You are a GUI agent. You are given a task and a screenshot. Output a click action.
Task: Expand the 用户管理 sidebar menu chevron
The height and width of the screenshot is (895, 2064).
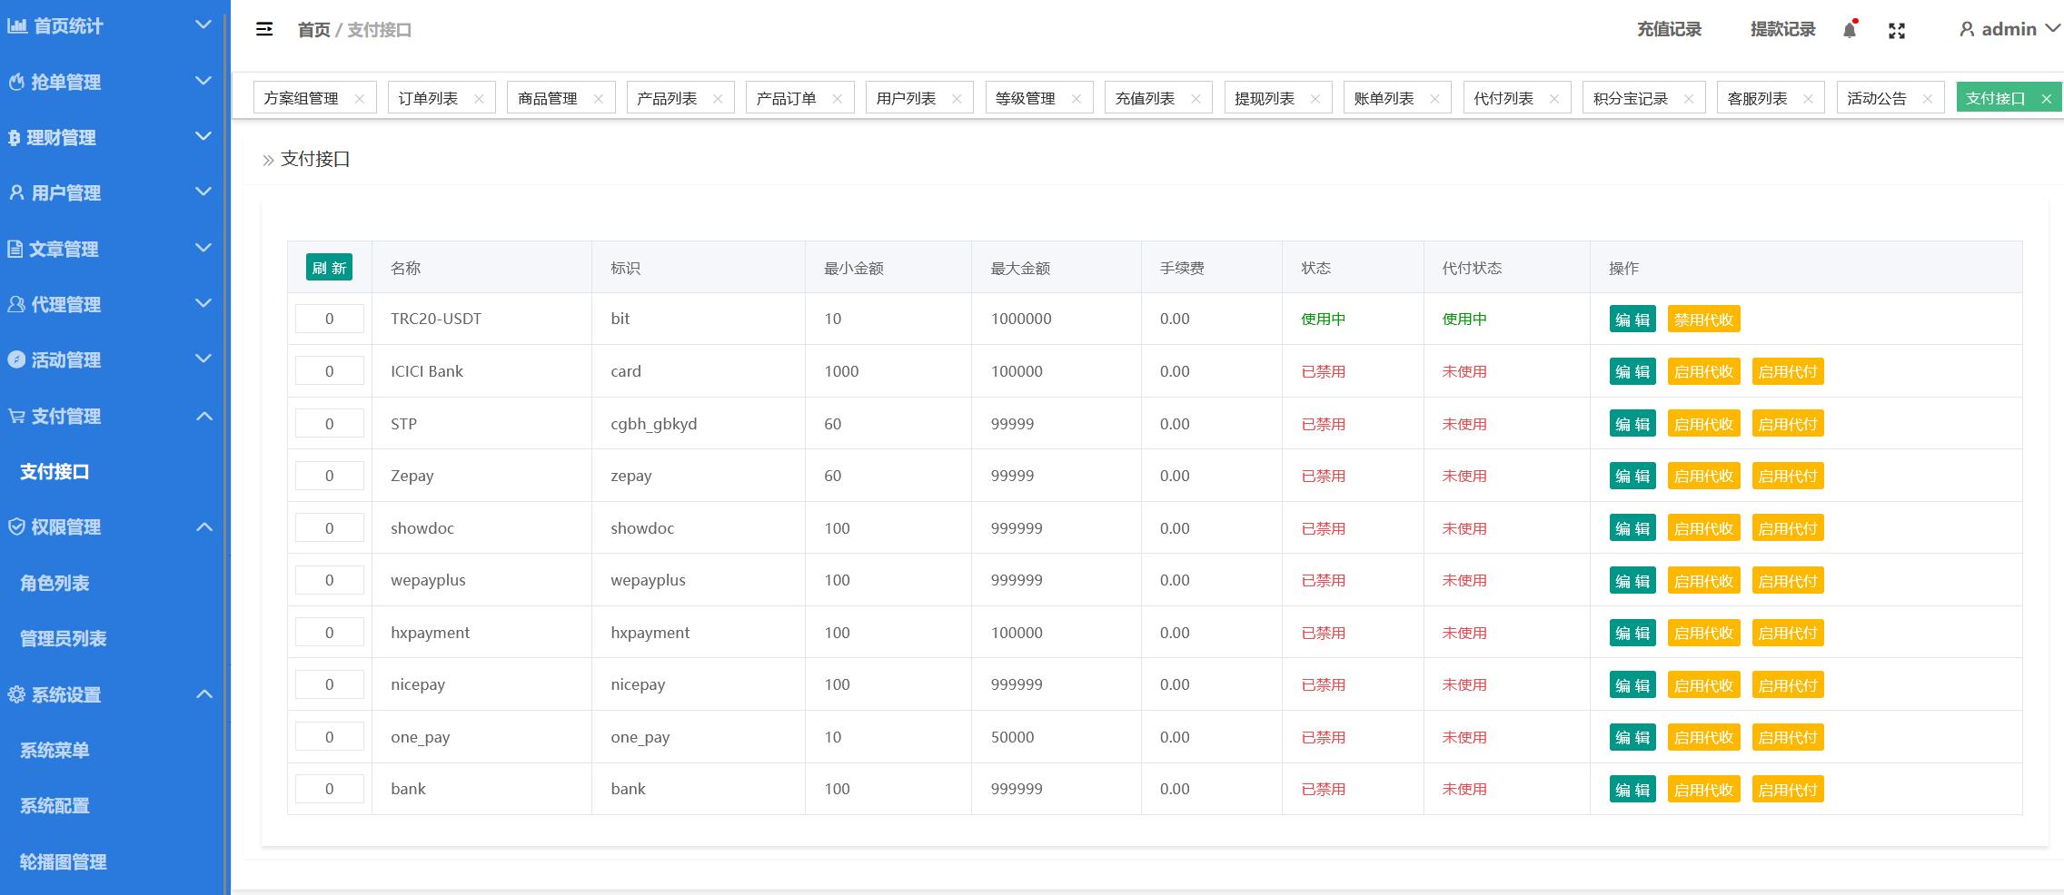(x=203, y=192)
